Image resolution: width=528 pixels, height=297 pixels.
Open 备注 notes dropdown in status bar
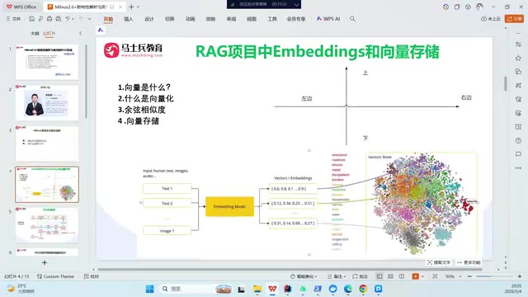point(337,276)
